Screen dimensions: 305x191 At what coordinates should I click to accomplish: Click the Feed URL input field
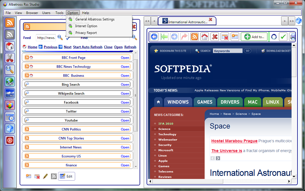coord(46,38)
